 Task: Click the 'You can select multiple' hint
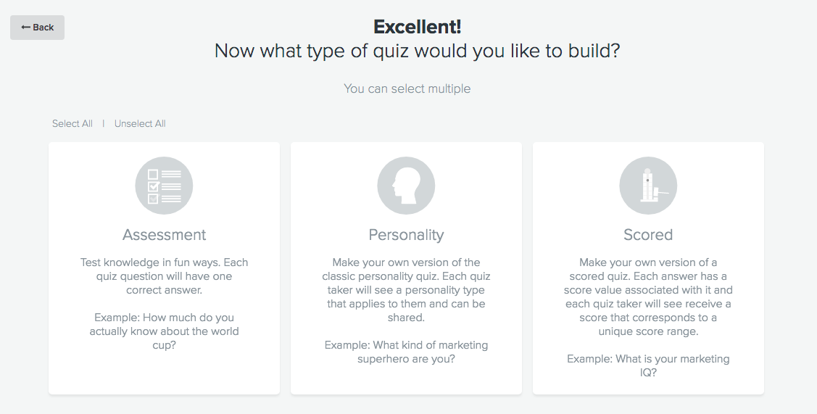click(x=407, y=88)
